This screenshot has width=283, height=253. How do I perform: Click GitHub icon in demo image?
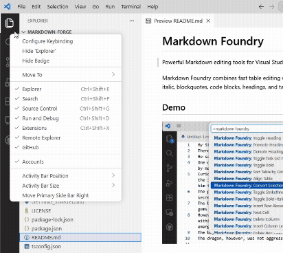[170, 227]
